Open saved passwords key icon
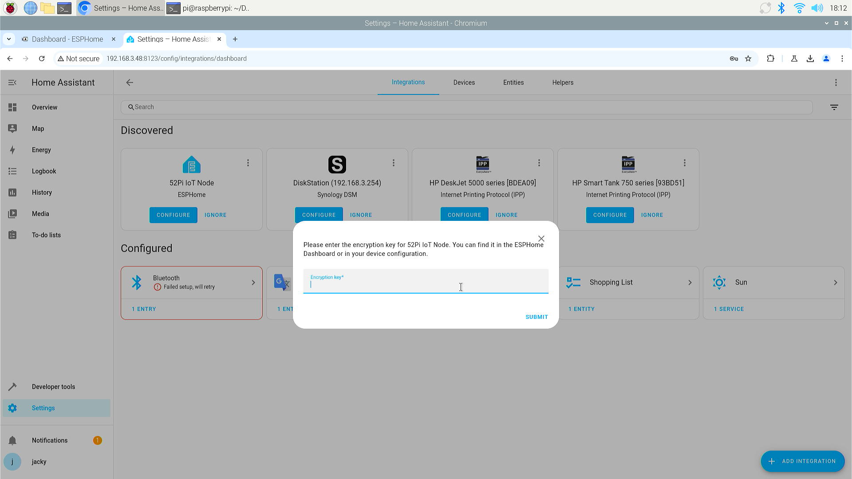The width and height of the screenshot is (852, 479). [x=734, y=59]
